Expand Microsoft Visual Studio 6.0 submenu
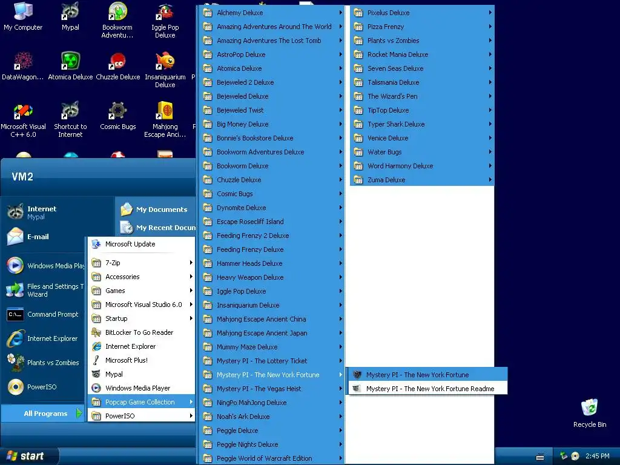620x465 pixels. pos(142,305)
